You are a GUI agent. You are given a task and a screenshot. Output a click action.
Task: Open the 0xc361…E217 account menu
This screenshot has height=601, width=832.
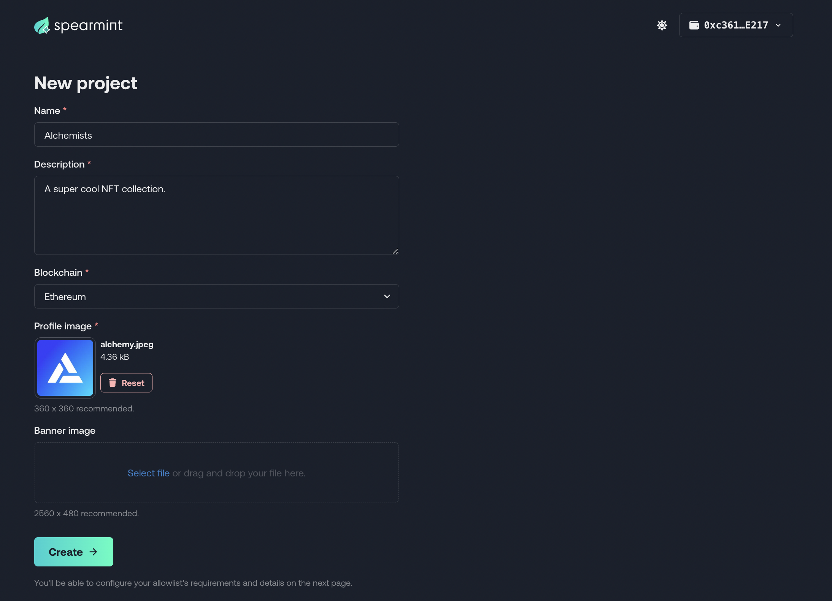[736, 25]
